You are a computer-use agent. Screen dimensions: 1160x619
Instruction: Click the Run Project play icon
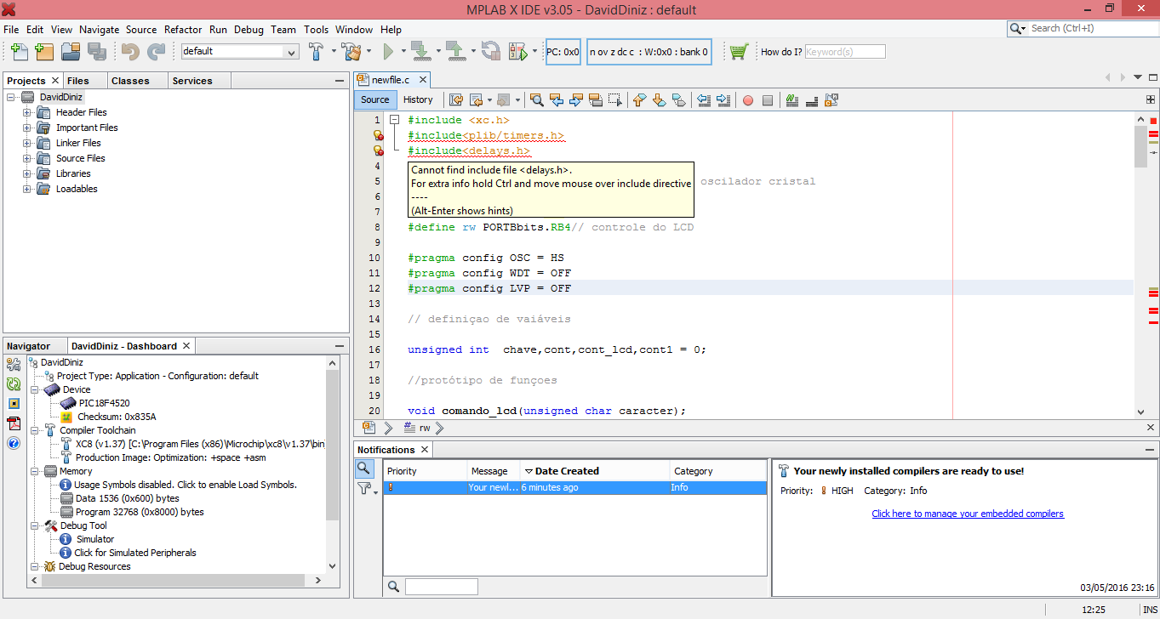[388, 52]
